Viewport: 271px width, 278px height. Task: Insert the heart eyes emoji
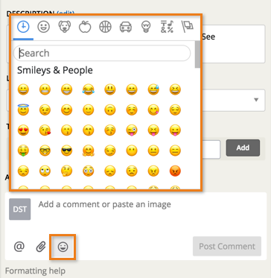click(x=23, y=130)
